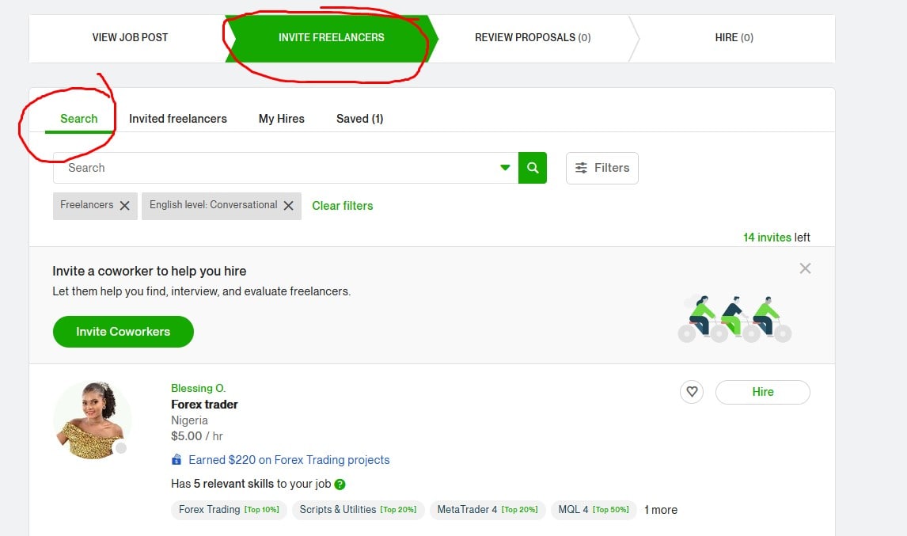The width and height of the screenshot is (907, 536).
Task: Select the Forex Trading skill tag
Action: 229,510
